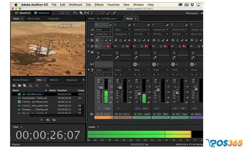Click the Open File folder icon in Files panel
The width and height of the screenshot is (246, 150).
tap(15, 85)
